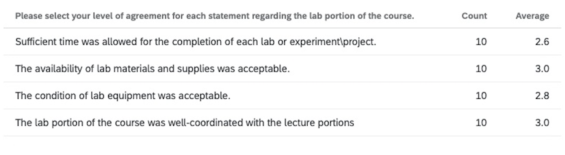Click the 'well-coordinated with the lecture' statement
The width and height of the screenshot is (565, 155).
184,123
